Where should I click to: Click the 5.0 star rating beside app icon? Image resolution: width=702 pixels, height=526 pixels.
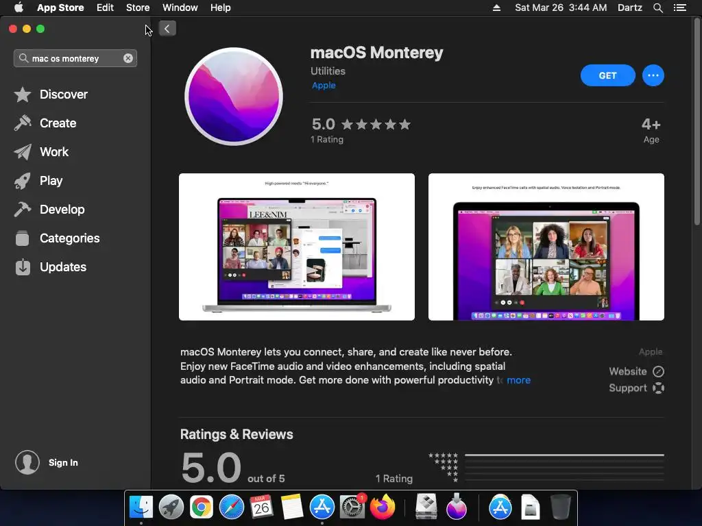point(361,125)
